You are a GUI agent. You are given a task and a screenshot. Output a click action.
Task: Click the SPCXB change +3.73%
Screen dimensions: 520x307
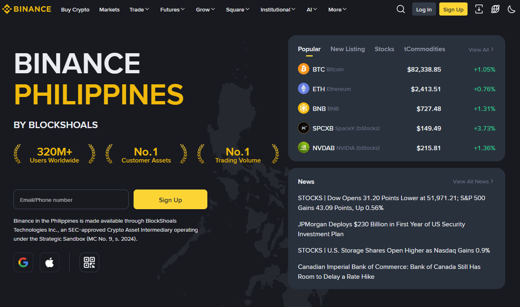(x=484, y=129)
